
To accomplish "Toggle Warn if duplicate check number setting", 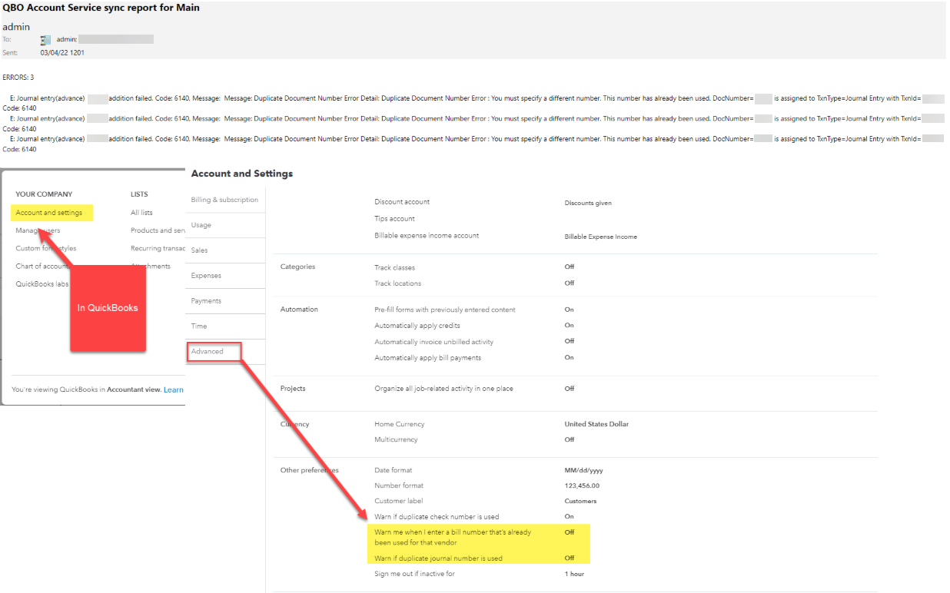I will (x=570, y=516).
